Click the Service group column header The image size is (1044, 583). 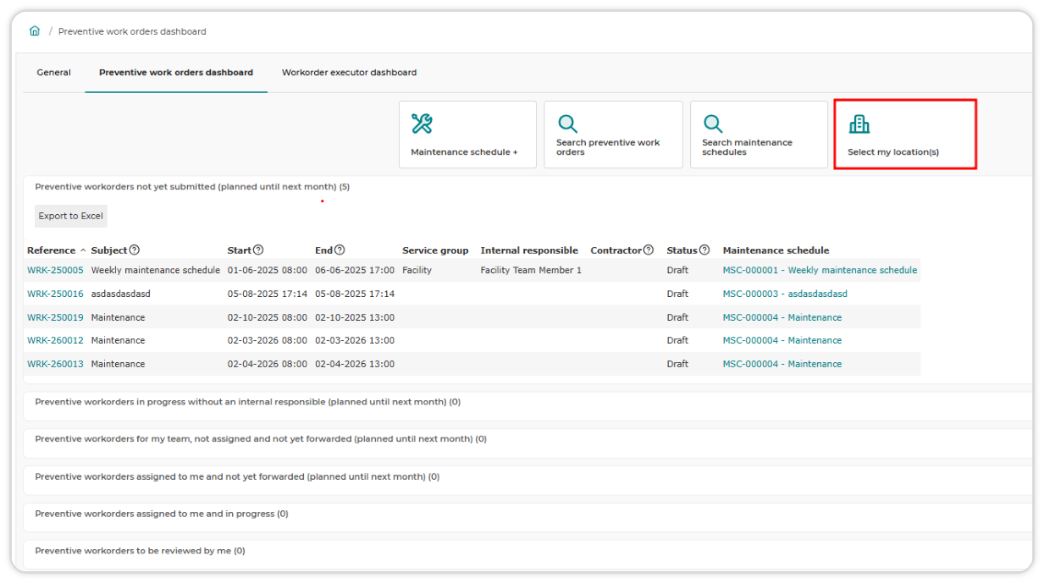(435, 250)
